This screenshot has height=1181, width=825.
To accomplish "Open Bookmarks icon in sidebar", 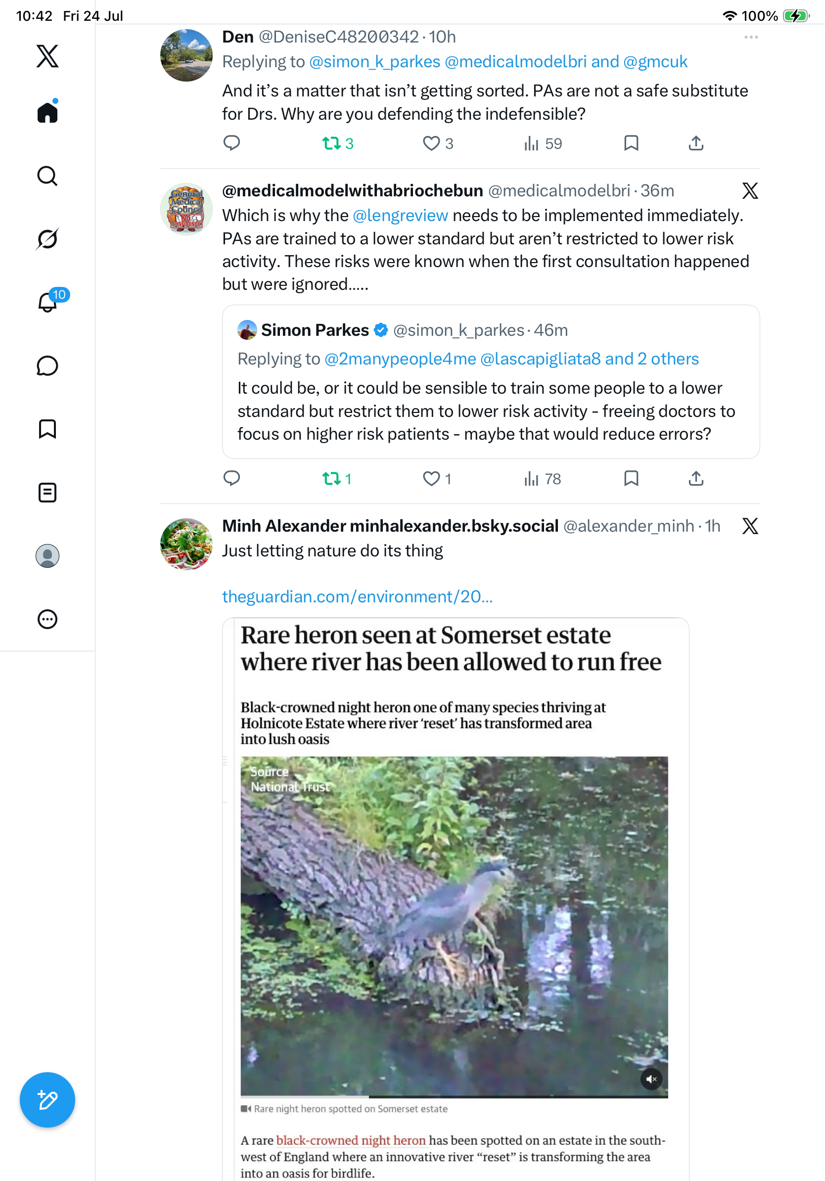I will 47,429.
